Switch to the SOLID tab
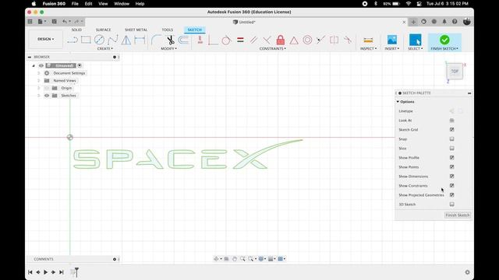Image resolution: width=499 pixels, height=280 pixels. (76, 30)
